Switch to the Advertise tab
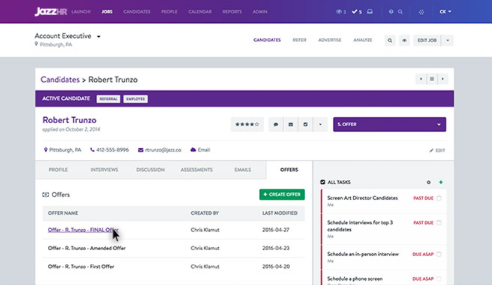The width and height of the screenshot is (492, 285). (330, 40)
